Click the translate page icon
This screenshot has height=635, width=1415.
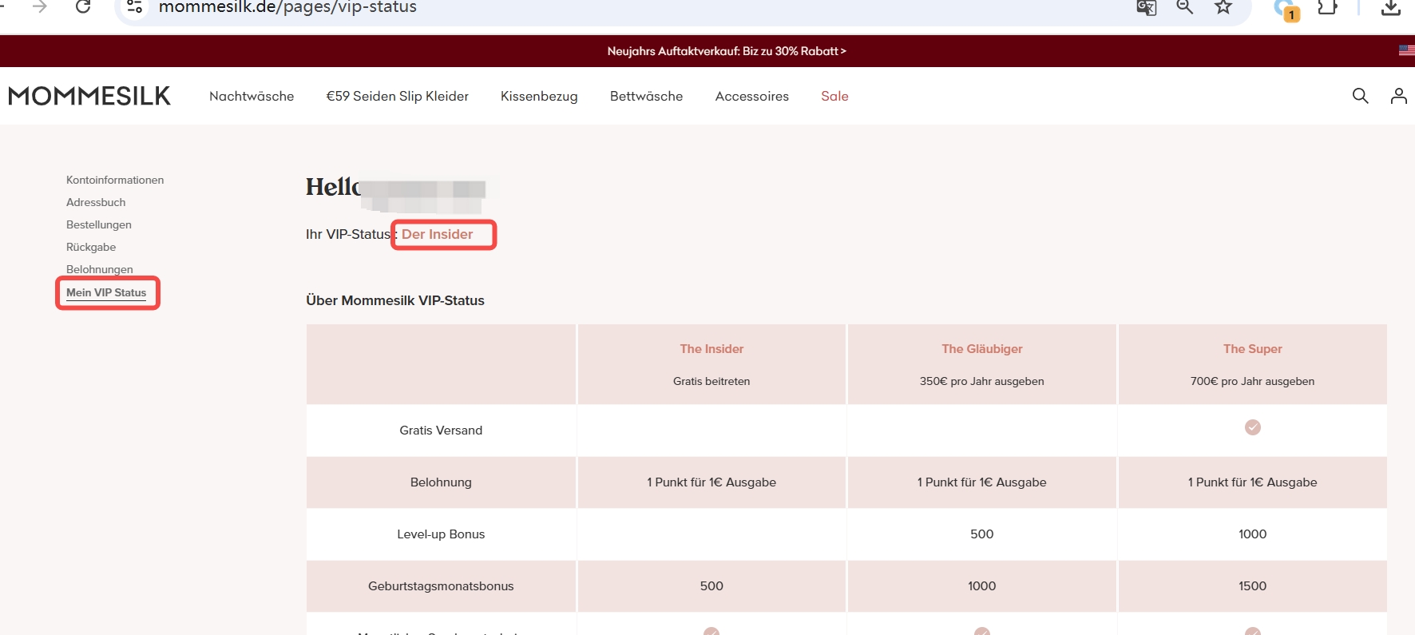pos(1146,8)
